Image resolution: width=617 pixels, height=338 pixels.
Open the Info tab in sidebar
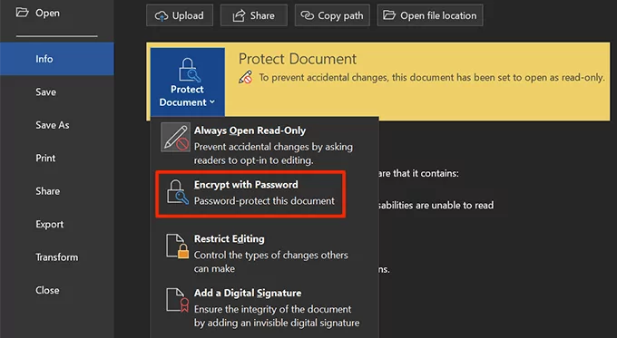click(57, 59)
